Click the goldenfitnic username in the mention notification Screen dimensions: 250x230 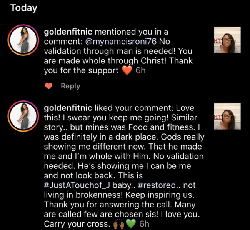[x=68, y=31]
